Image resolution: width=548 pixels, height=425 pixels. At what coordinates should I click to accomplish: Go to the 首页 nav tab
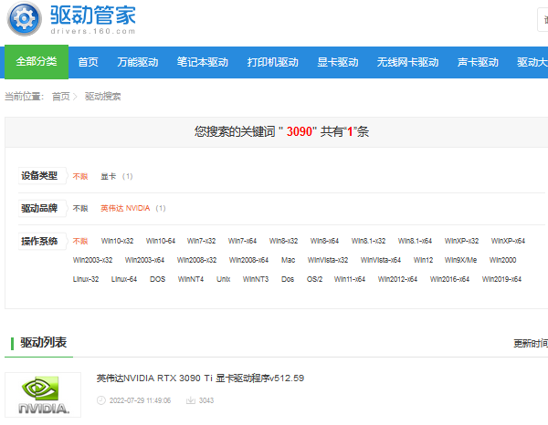(88, 62)
